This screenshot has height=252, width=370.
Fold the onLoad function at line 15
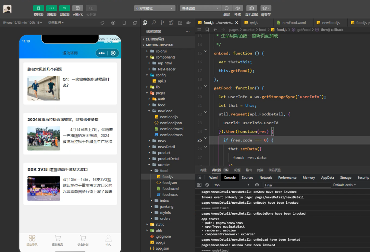(206, 51)
